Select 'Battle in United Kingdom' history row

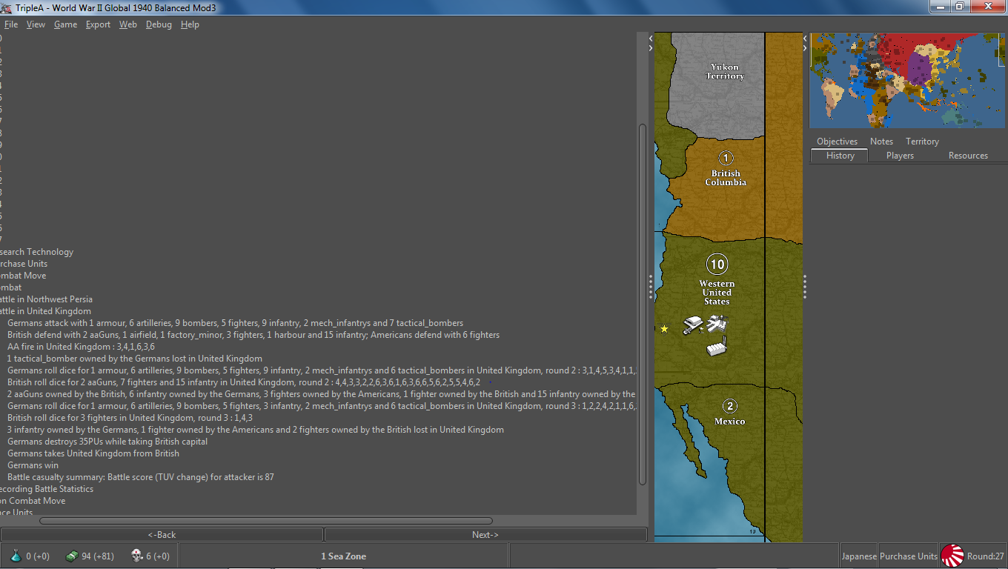(x=45, y=311)
